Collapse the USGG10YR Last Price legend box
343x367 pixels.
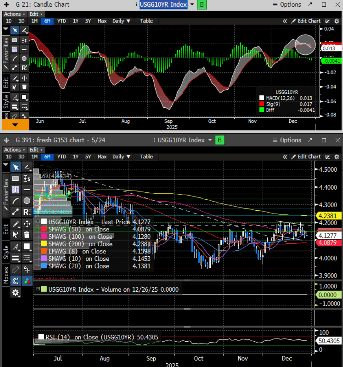(38, 222)
